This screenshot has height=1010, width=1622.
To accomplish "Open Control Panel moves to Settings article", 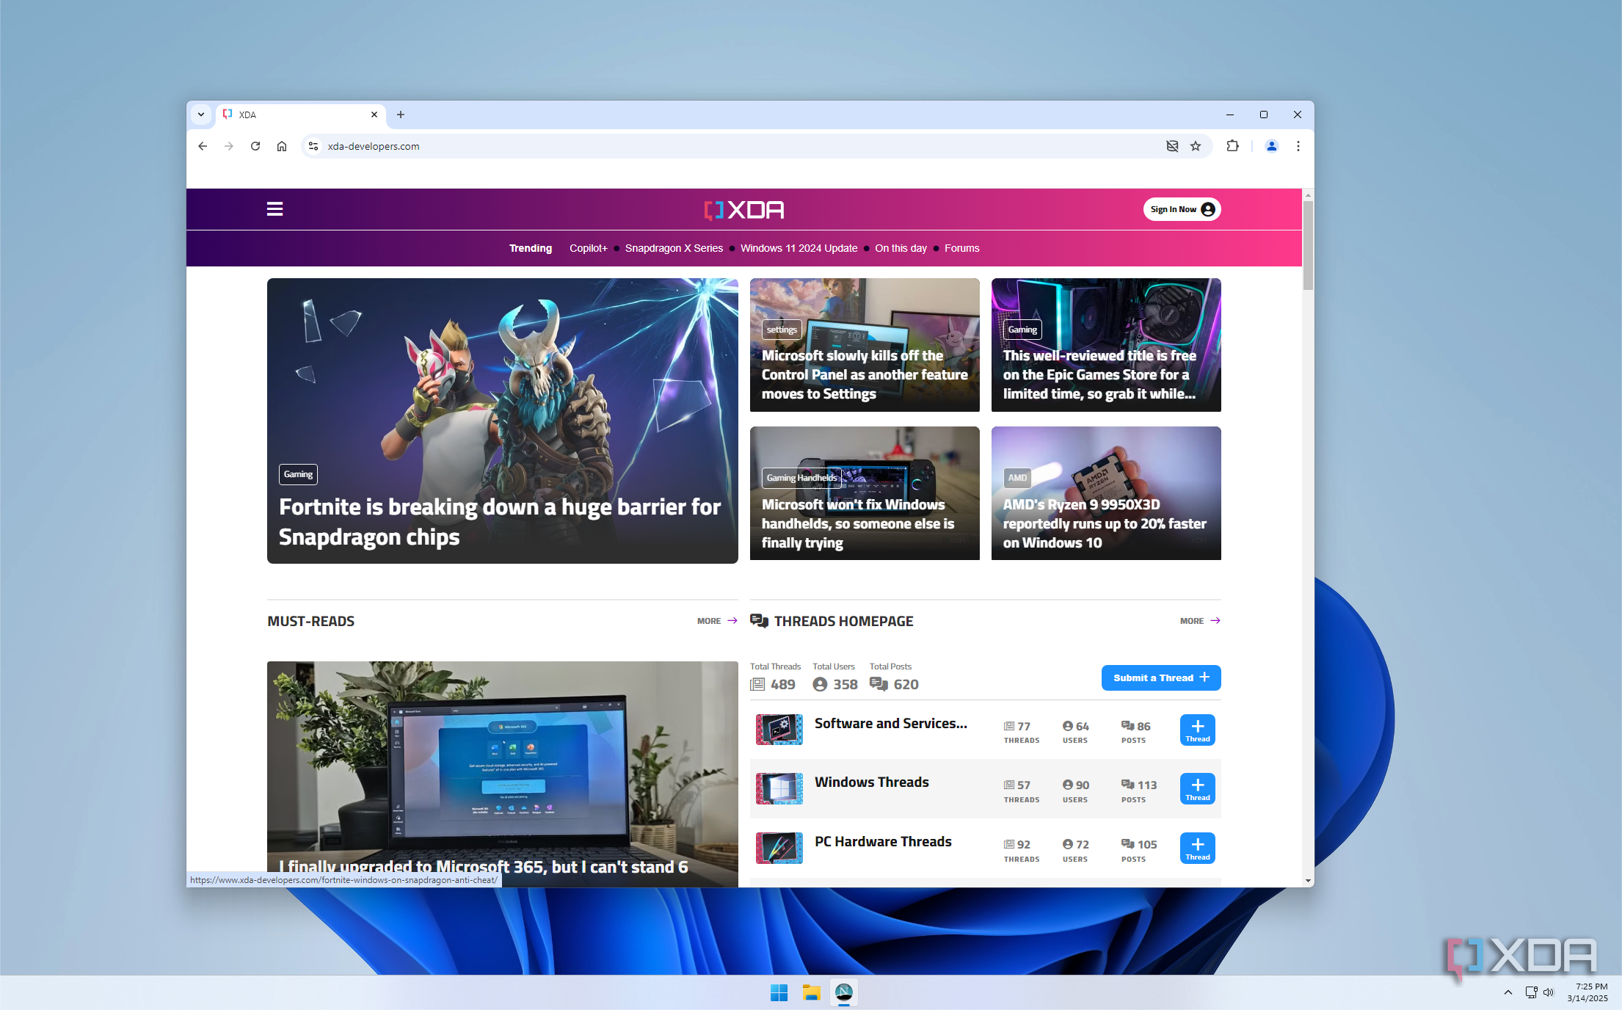I will [865, 345].
